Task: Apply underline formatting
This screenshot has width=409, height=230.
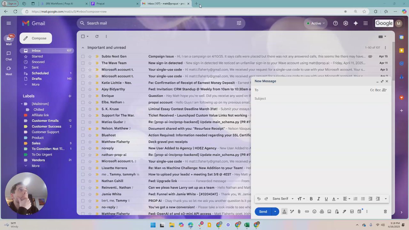Action: click(326, 199)
